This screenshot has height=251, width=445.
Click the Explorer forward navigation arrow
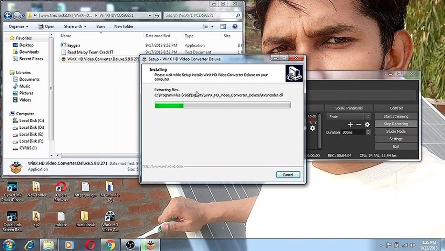[17, 15]
